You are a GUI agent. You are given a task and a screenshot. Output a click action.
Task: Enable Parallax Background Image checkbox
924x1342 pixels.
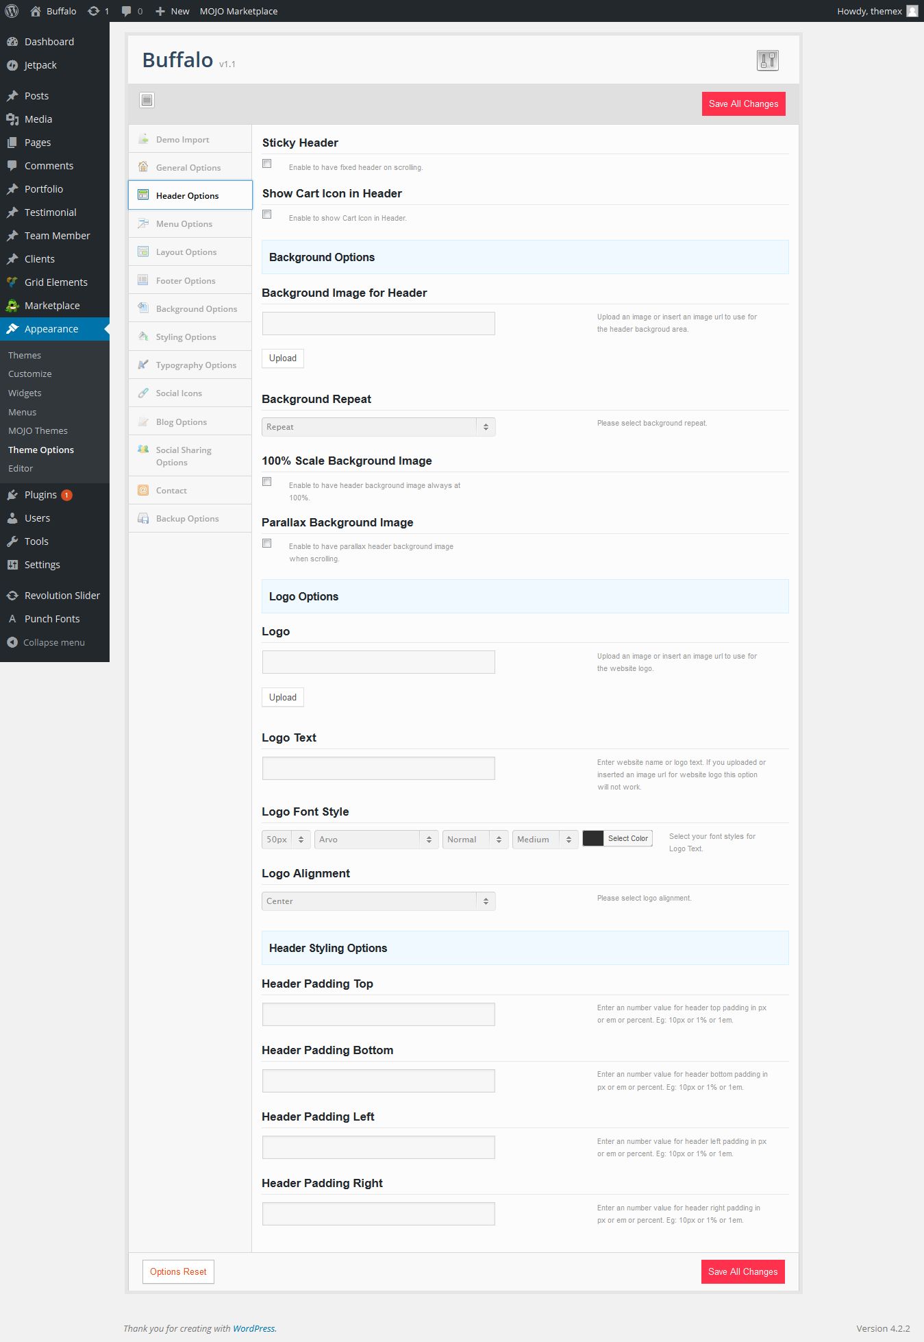tap(267, 544)
